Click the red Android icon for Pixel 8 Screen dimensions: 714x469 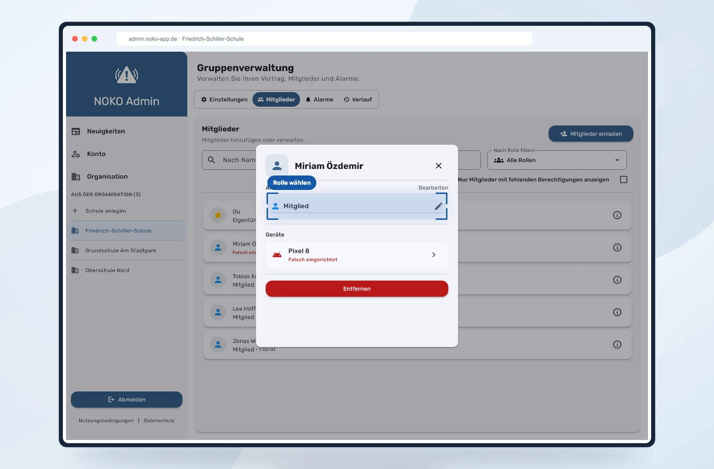[x=277, y=255]
